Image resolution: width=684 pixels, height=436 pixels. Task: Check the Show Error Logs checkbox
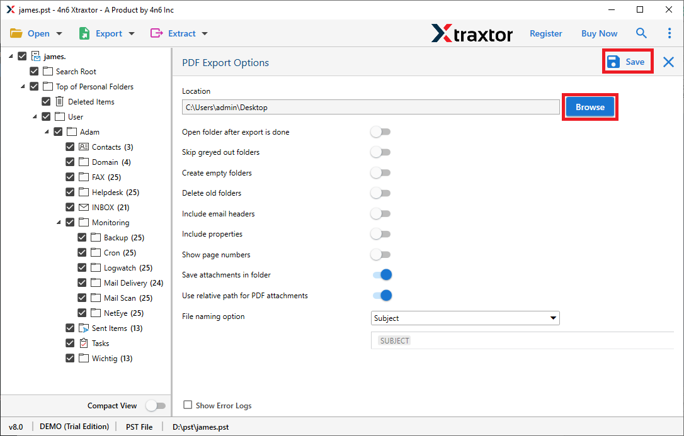pyautogui.click(x=188, y=405)
